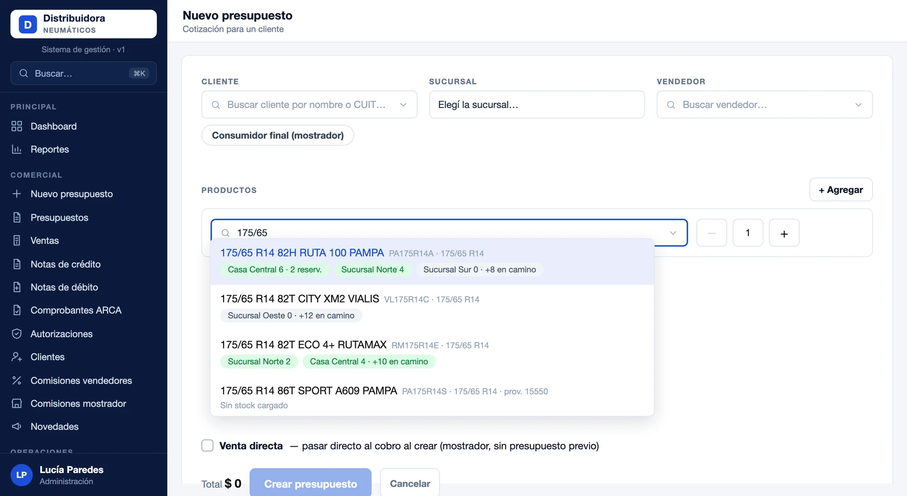Enable the Venta directa checkbox
This screenshot has height=496, width=907.
coord(207,446)
